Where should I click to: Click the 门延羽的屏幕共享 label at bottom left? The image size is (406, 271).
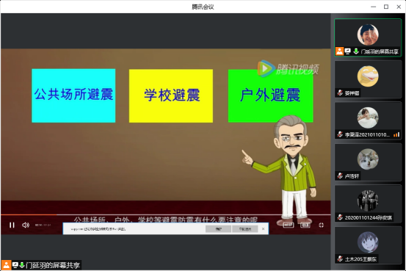(53, 265)
